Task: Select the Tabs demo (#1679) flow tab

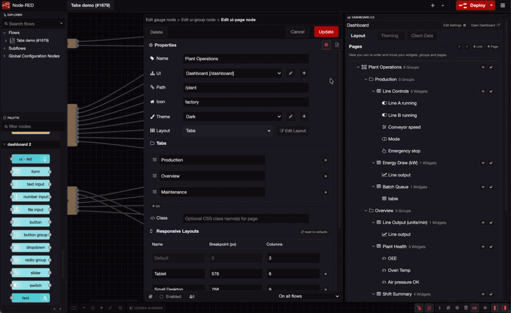Action: tap(90, 5)
